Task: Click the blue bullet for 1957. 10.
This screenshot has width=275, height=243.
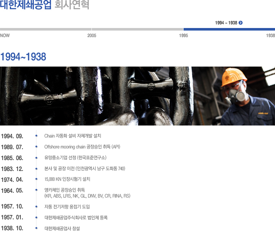Action: tap(36, 207)
